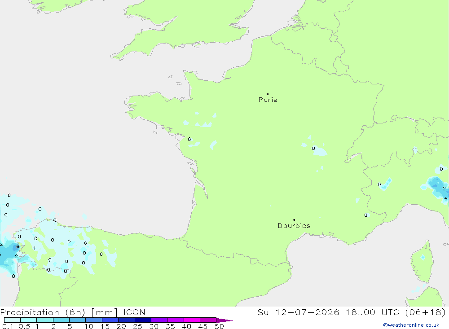
Task: Select legend swatch between 30 and 35
Action: coord(159,320)
